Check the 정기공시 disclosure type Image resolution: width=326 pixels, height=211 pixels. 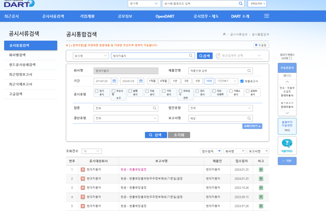(97, 91)
